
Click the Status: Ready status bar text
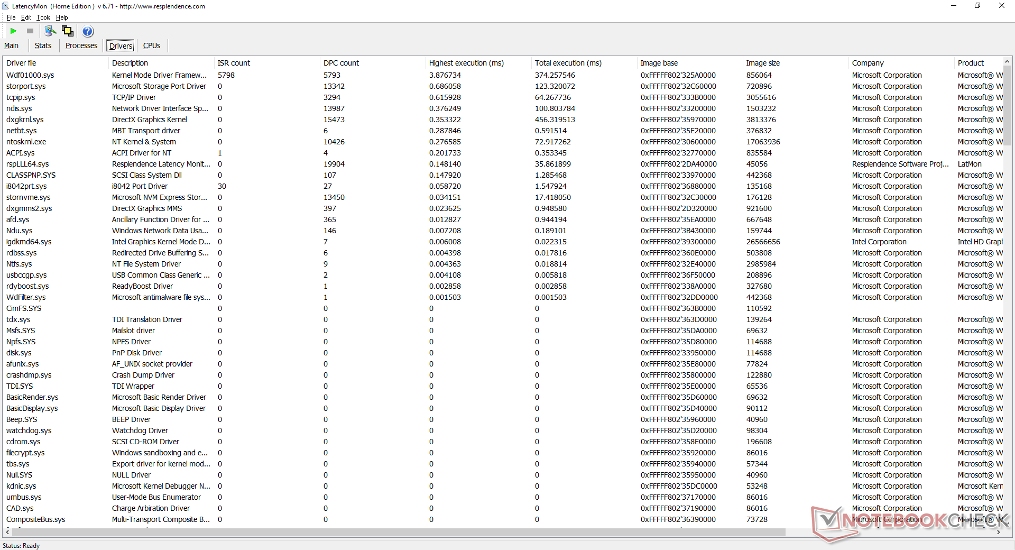click(x=21, y=546)
